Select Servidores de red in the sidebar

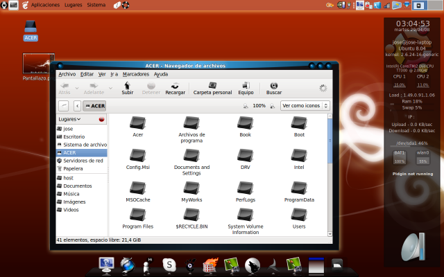(x=82, y=161)
